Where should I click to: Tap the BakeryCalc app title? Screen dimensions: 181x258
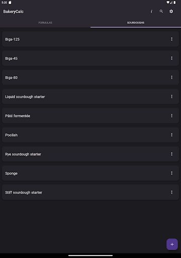point(14,12)
